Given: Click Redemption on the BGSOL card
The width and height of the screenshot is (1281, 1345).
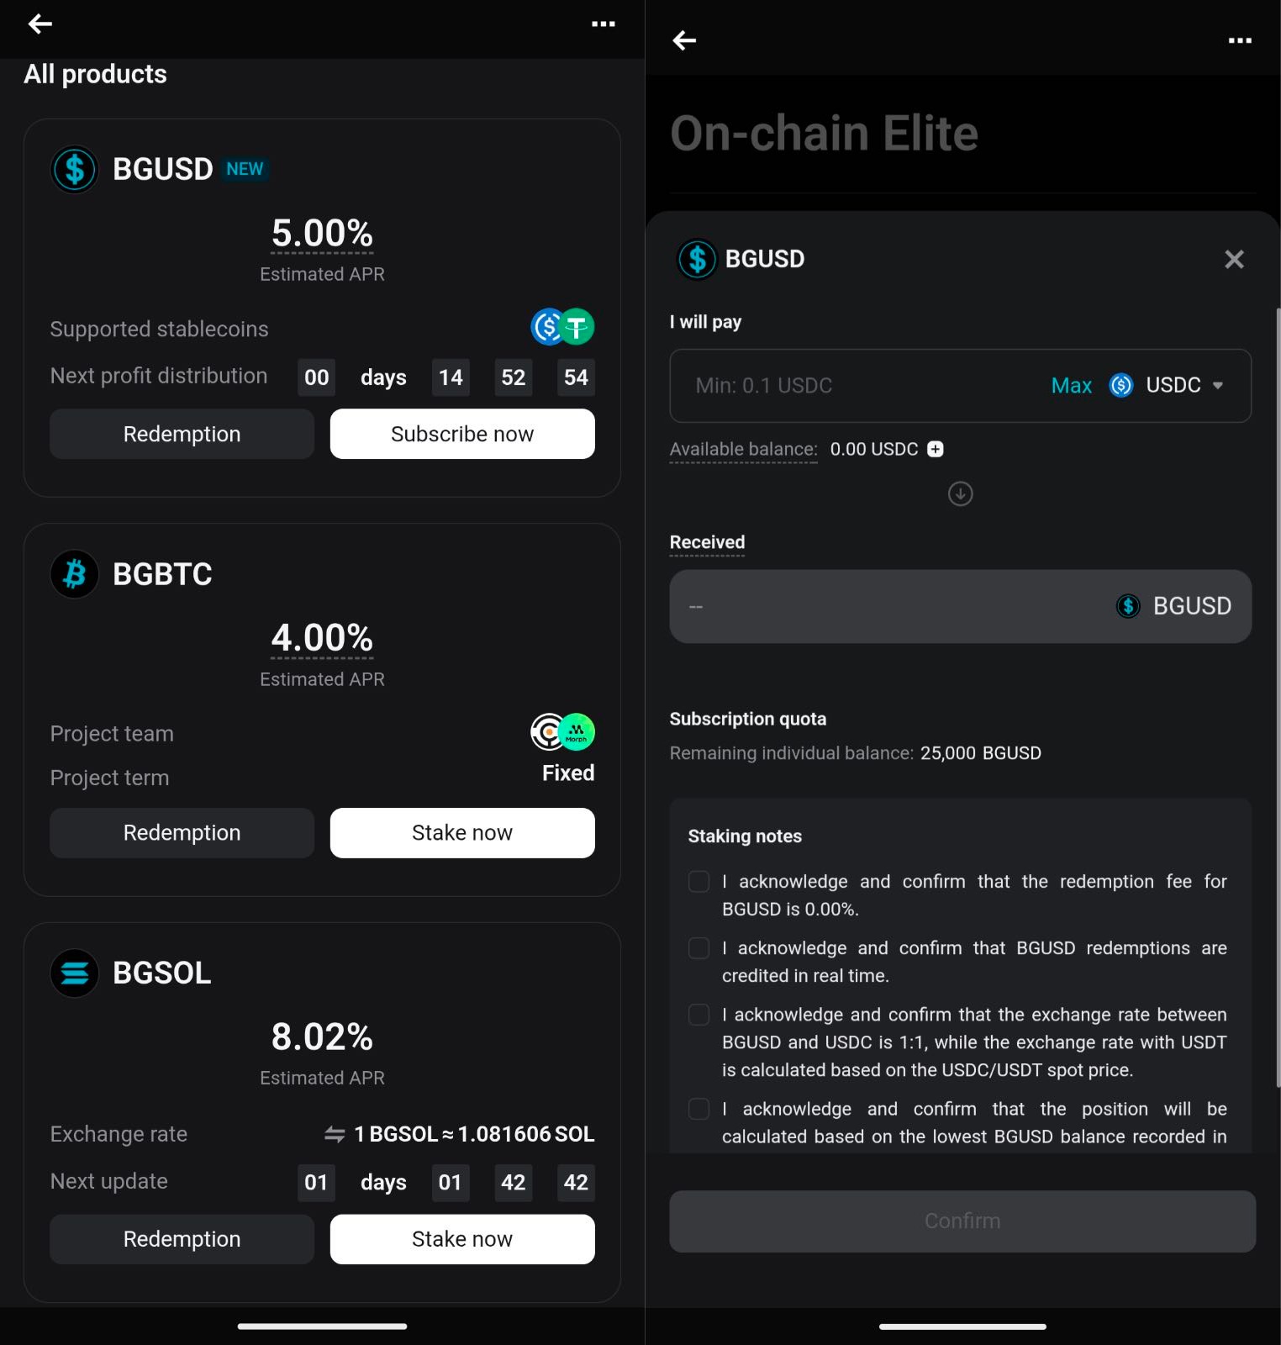Looking at the screenshot, I should (x=182, y=1239).
